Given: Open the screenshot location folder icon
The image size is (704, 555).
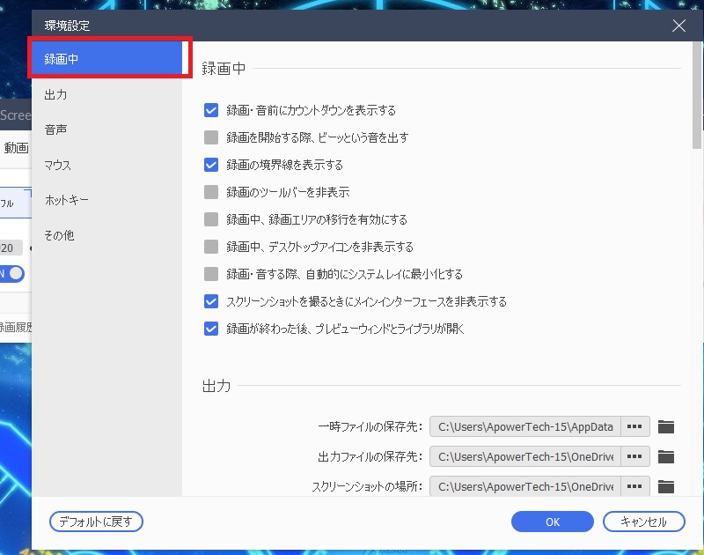Looking at the screenshot, I should 666,486.
